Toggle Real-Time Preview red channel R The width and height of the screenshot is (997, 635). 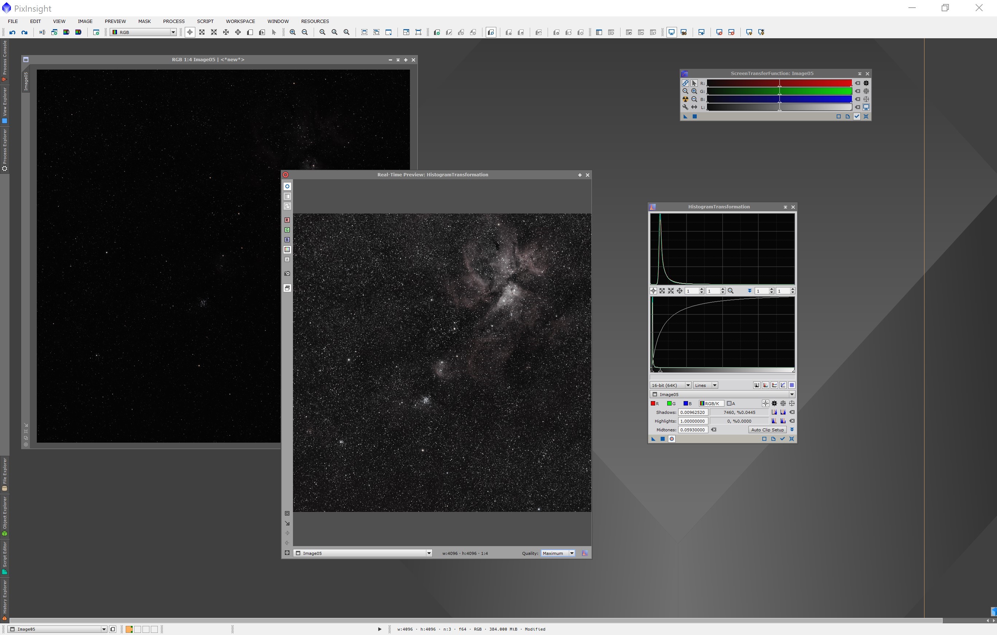[x=287, y=220]
